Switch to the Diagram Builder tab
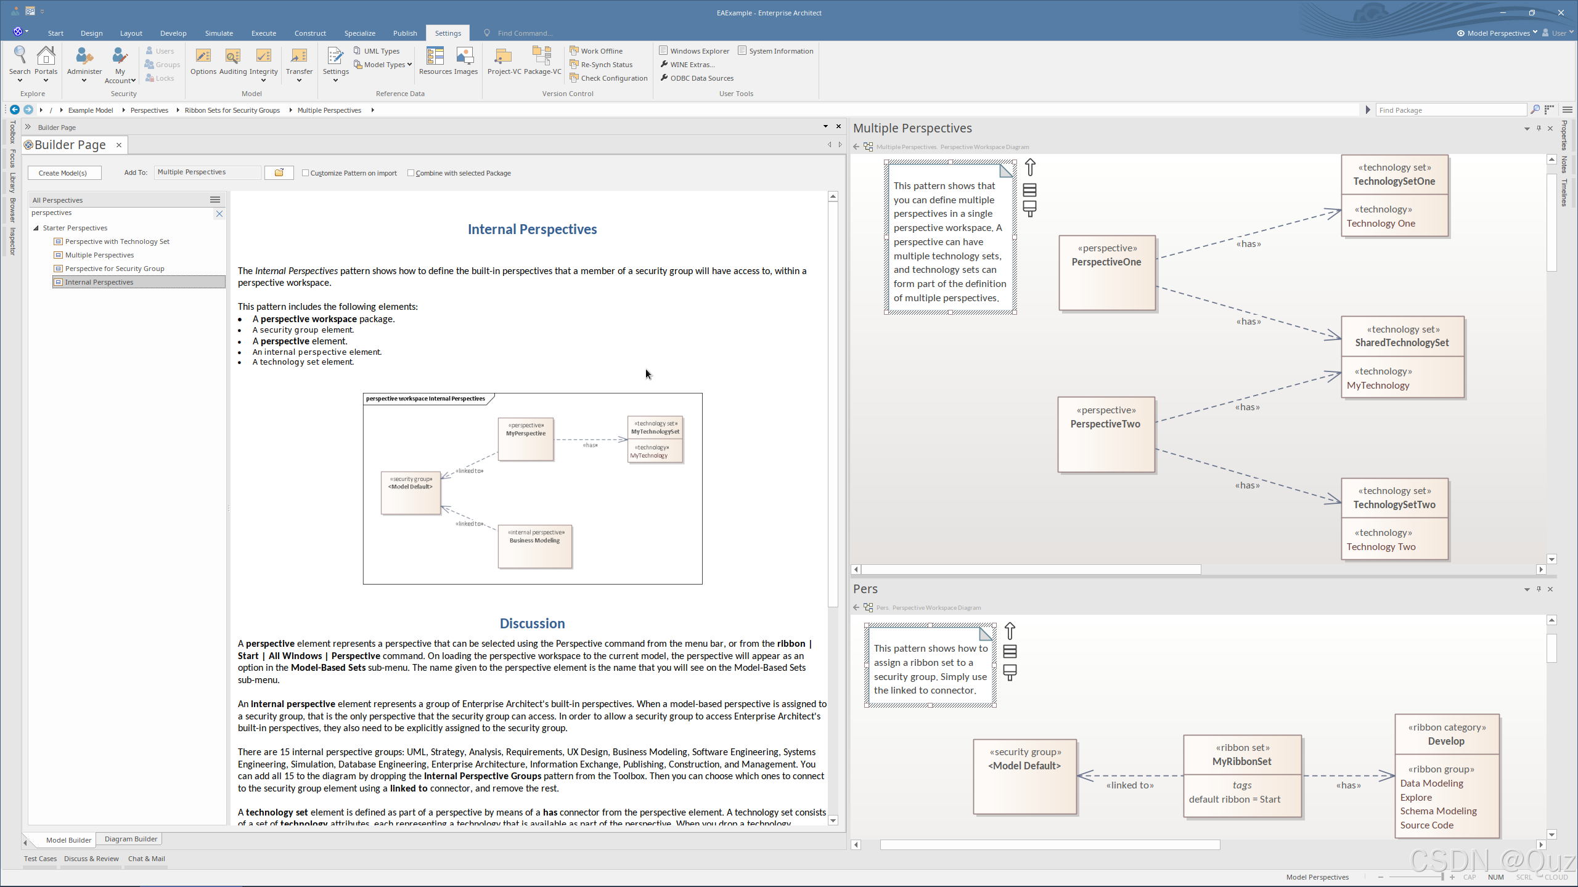 pyautogui.click(x=131, y=839)
